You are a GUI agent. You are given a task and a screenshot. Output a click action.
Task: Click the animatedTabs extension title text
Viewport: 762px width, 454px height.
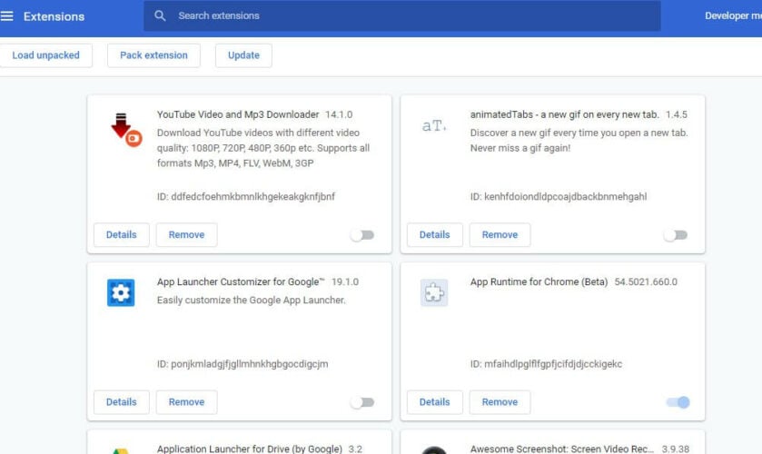(x=564, y=114)
